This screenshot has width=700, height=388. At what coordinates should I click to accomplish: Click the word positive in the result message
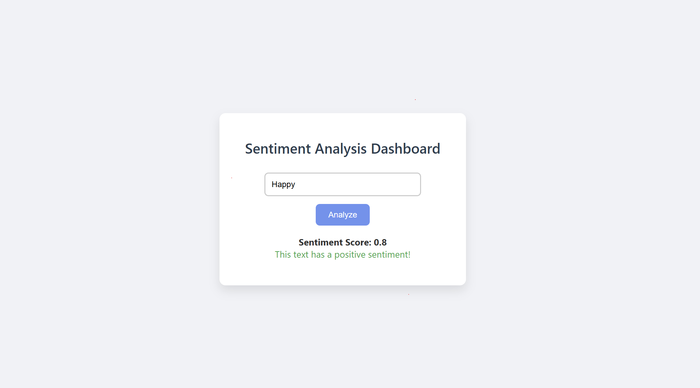click(350, 255)
